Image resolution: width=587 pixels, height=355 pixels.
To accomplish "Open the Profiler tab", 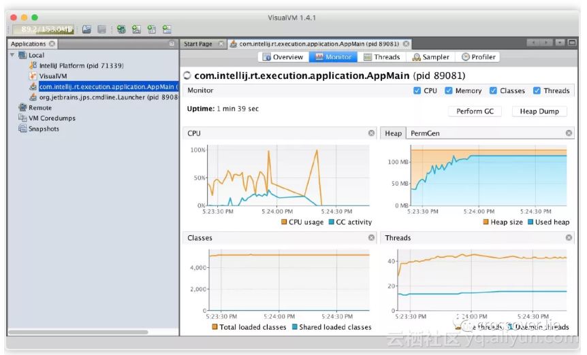I will point(478,57).
